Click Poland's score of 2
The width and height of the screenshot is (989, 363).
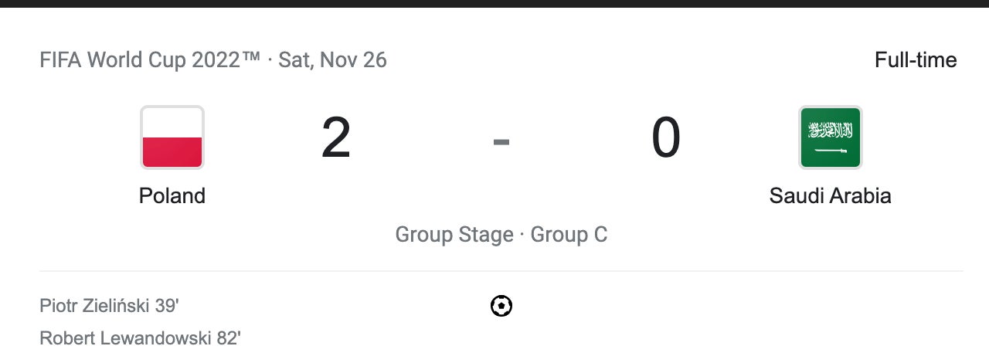click(x=336, y=139)
